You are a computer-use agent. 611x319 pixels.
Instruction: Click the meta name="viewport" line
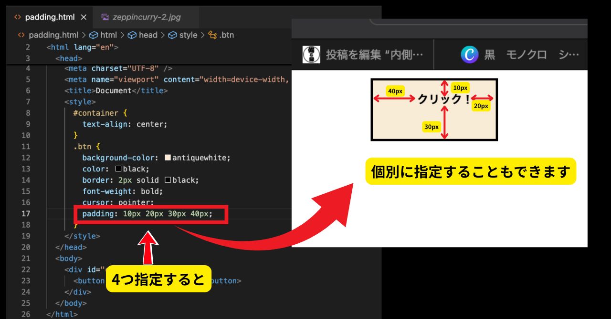(x=177, y=80)
